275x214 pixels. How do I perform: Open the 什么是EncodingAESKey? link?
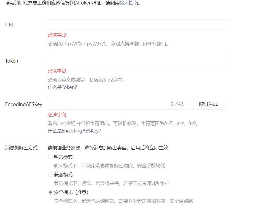pyautogui.click(x=74, y=131)
